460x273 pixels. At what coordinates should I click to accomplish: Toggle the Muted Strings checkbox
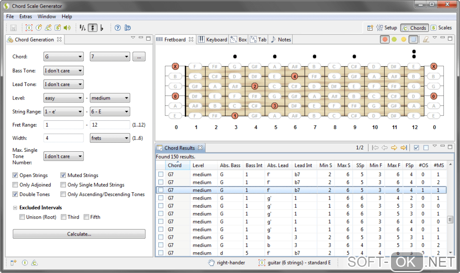63,175
